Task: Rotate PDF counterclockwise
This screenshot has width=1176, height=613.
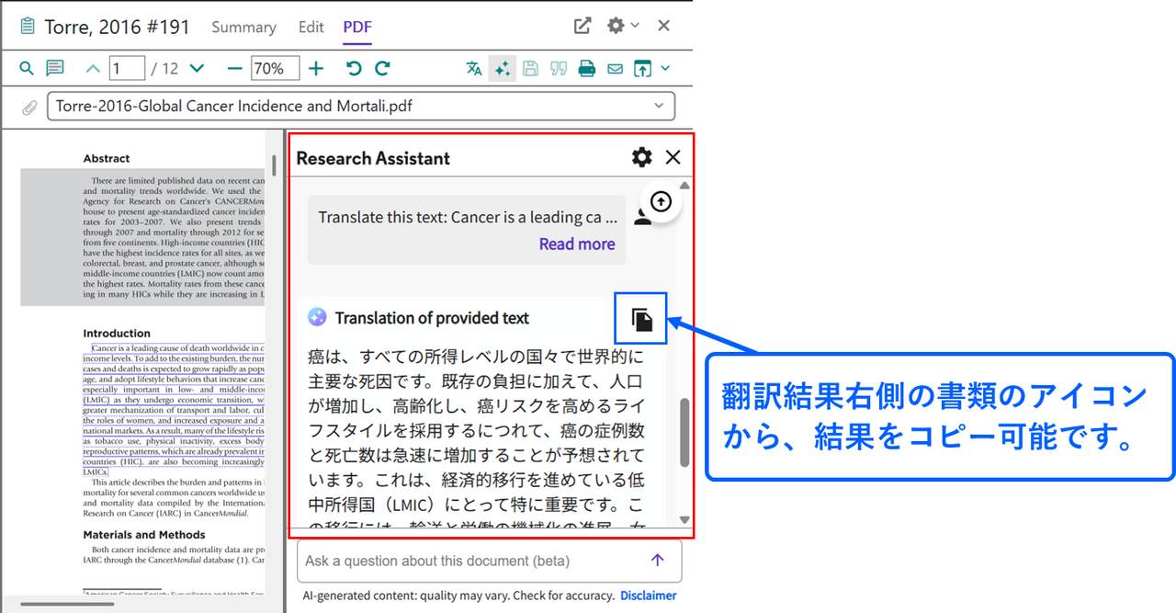Action: (354, 69)
